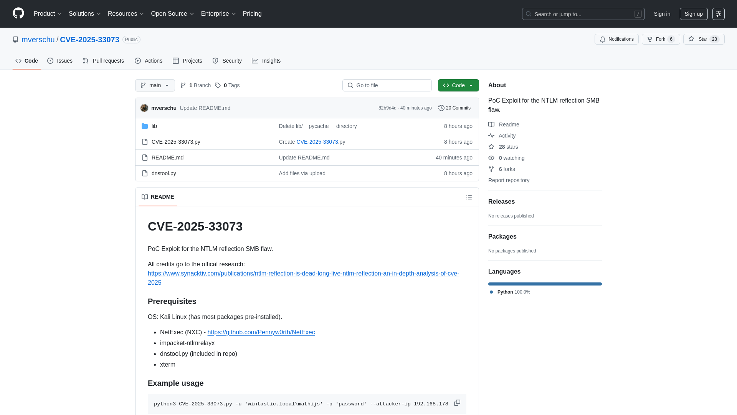
Task: Click the GitHub logo icon
Action: point(18,13)
